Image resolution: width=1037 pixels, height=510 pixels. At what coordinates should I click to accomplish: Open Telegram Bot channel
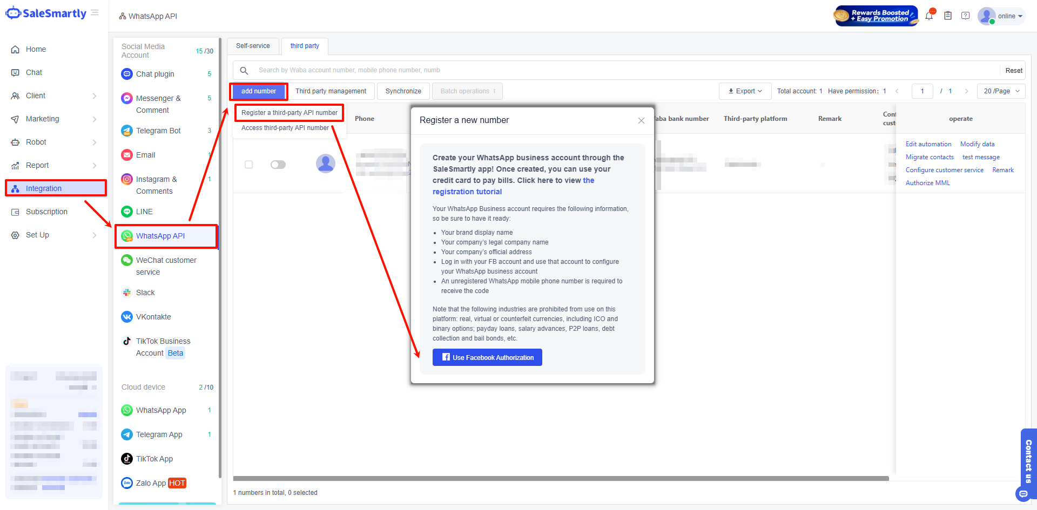click(x=158, y=131)
